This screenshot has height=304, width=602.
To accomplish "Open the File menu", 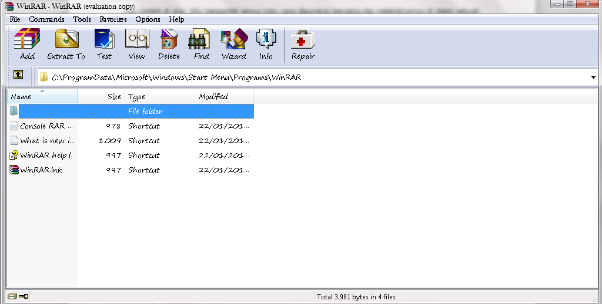I will pos(15,19).
